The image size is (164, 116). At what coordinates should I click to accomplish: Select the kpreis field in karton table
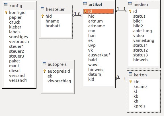[x=140, y=106]
